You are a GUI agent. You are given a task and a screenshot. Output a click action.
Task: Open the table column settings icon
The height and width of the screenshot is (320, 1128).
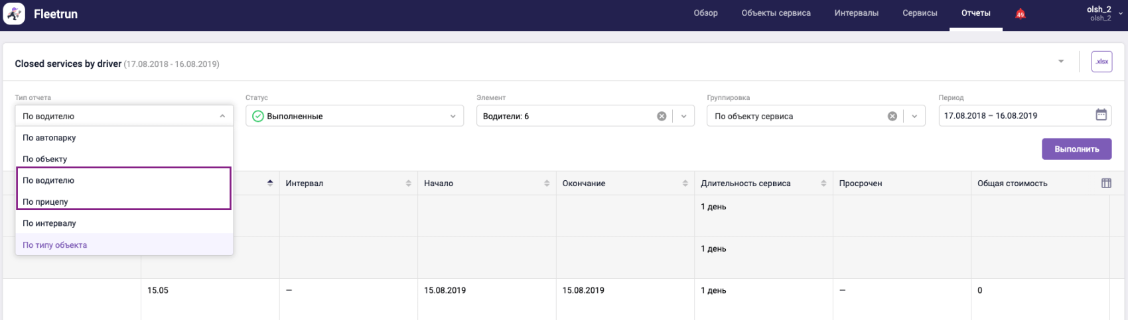click(x=1106, y=184)
